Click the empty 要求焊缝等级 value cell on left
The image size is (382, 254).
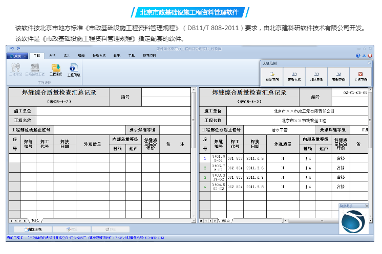(175, 130)
